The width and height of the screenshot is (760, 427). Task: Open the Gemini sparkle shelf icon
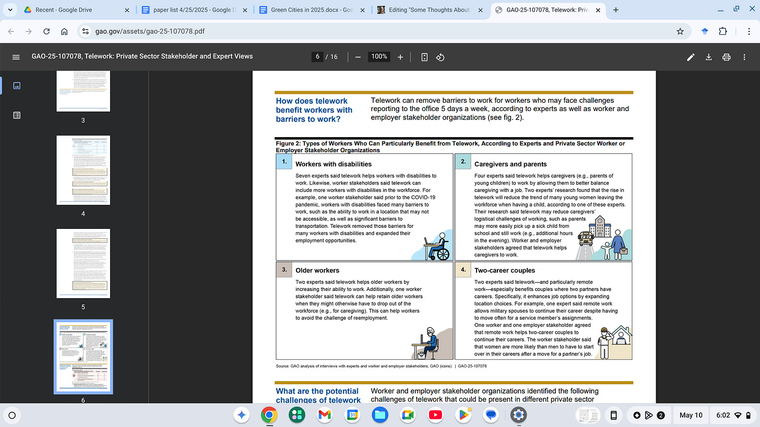point(241,415)
